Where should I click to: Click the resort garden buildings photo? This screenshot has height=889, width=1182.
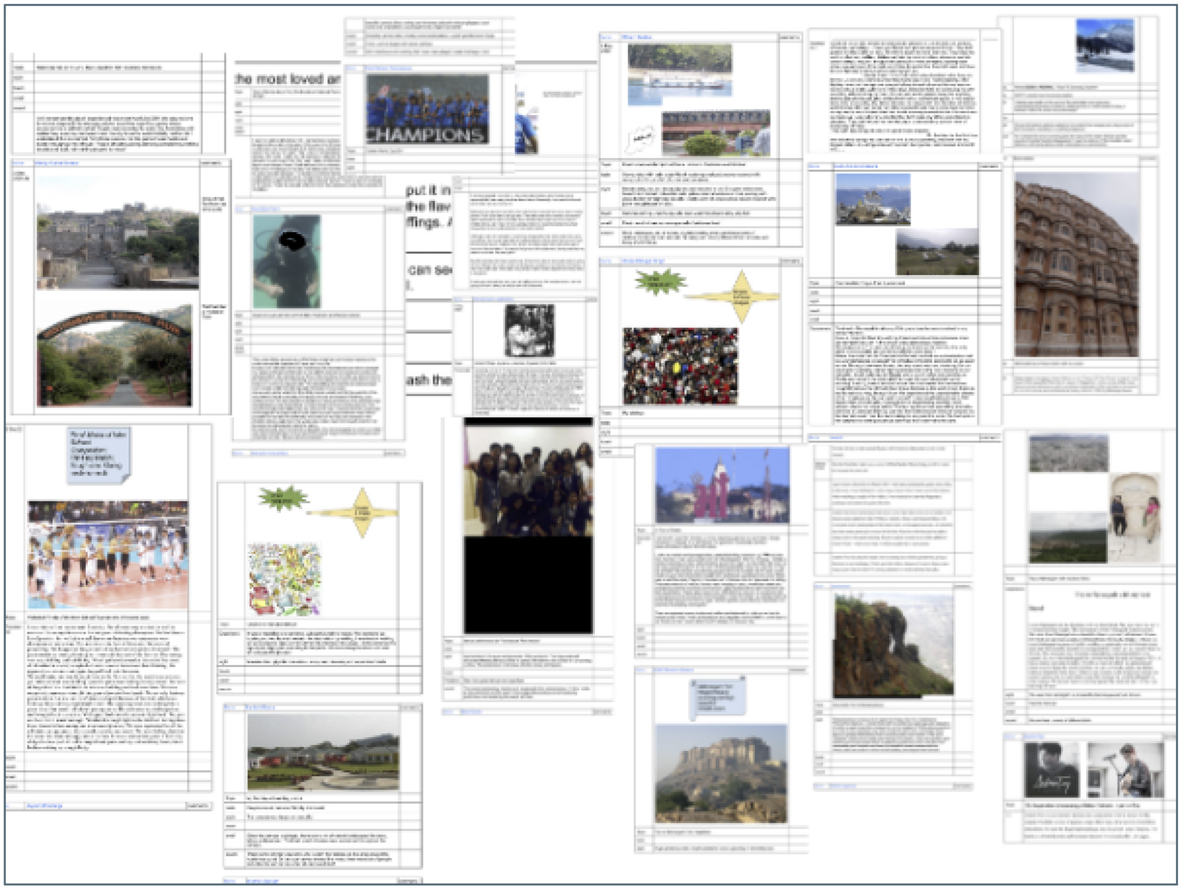tap(324, 752)
